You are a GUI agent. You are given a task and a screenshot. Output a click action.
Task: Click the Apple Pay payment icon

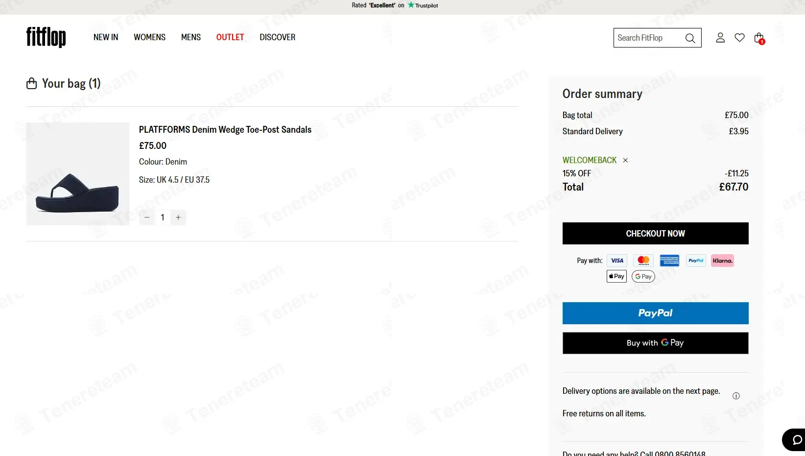(x=617, y=276)
